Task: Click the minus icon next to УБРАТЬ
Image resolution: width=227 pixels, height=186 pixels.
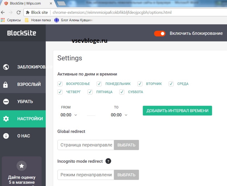Action: coord(6,102)
